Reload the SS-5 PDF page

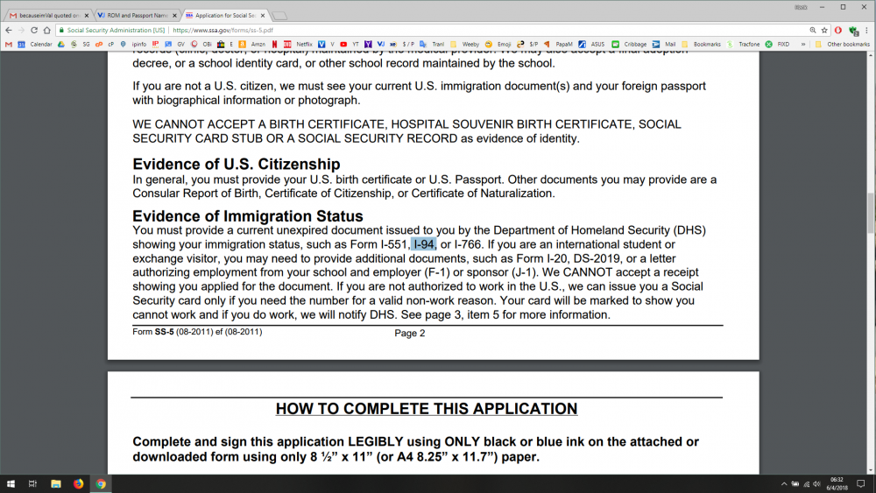(x=34, y=30)
